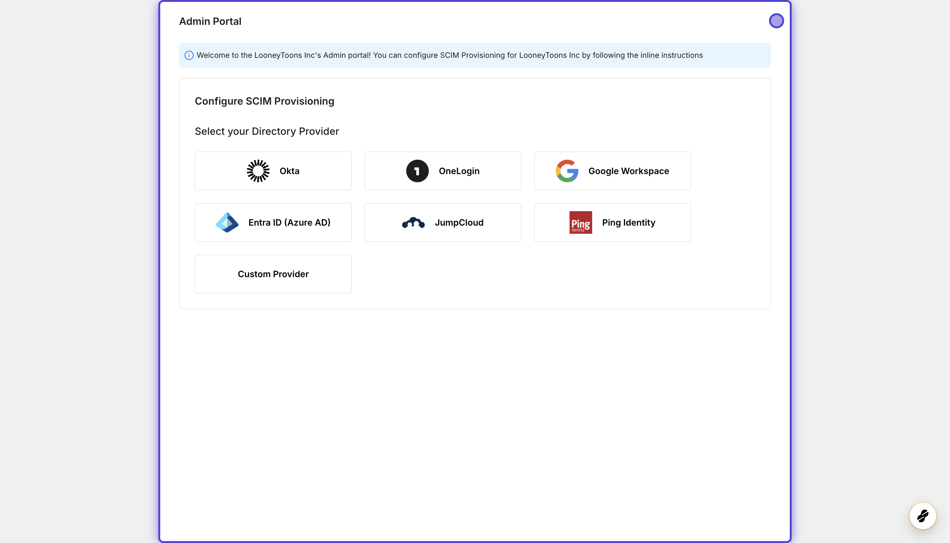Configure JumpCloud as the directory provider

tap(443, 222)
